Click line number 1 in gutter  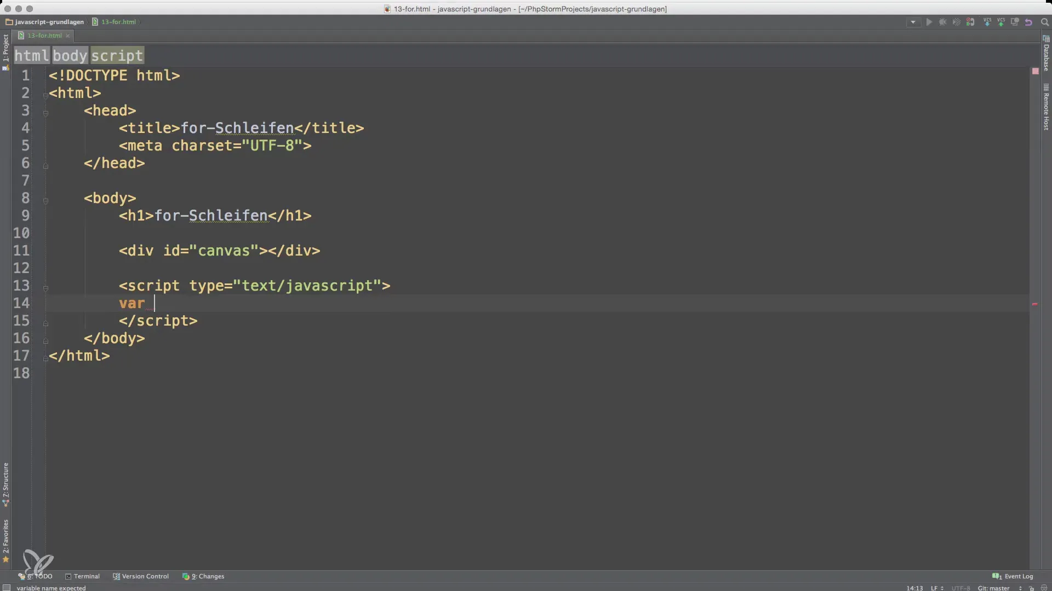(x=26, y=76)
